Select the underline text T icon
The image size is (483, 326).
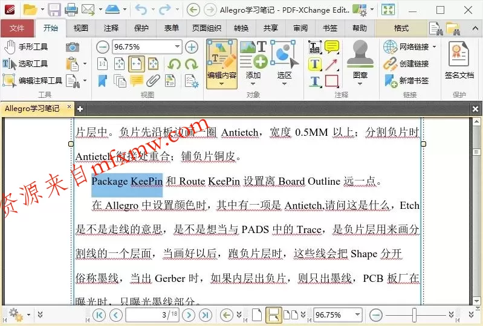coord(315,81)
